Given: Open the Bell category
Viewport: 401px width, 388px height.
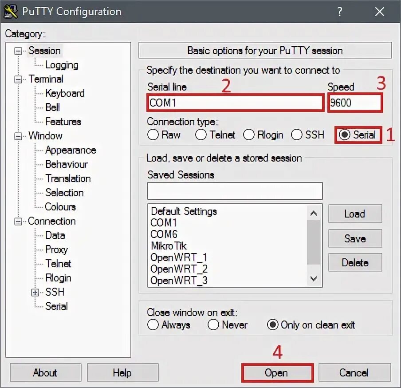Looking at the screenshot, I should coord(52,107).
